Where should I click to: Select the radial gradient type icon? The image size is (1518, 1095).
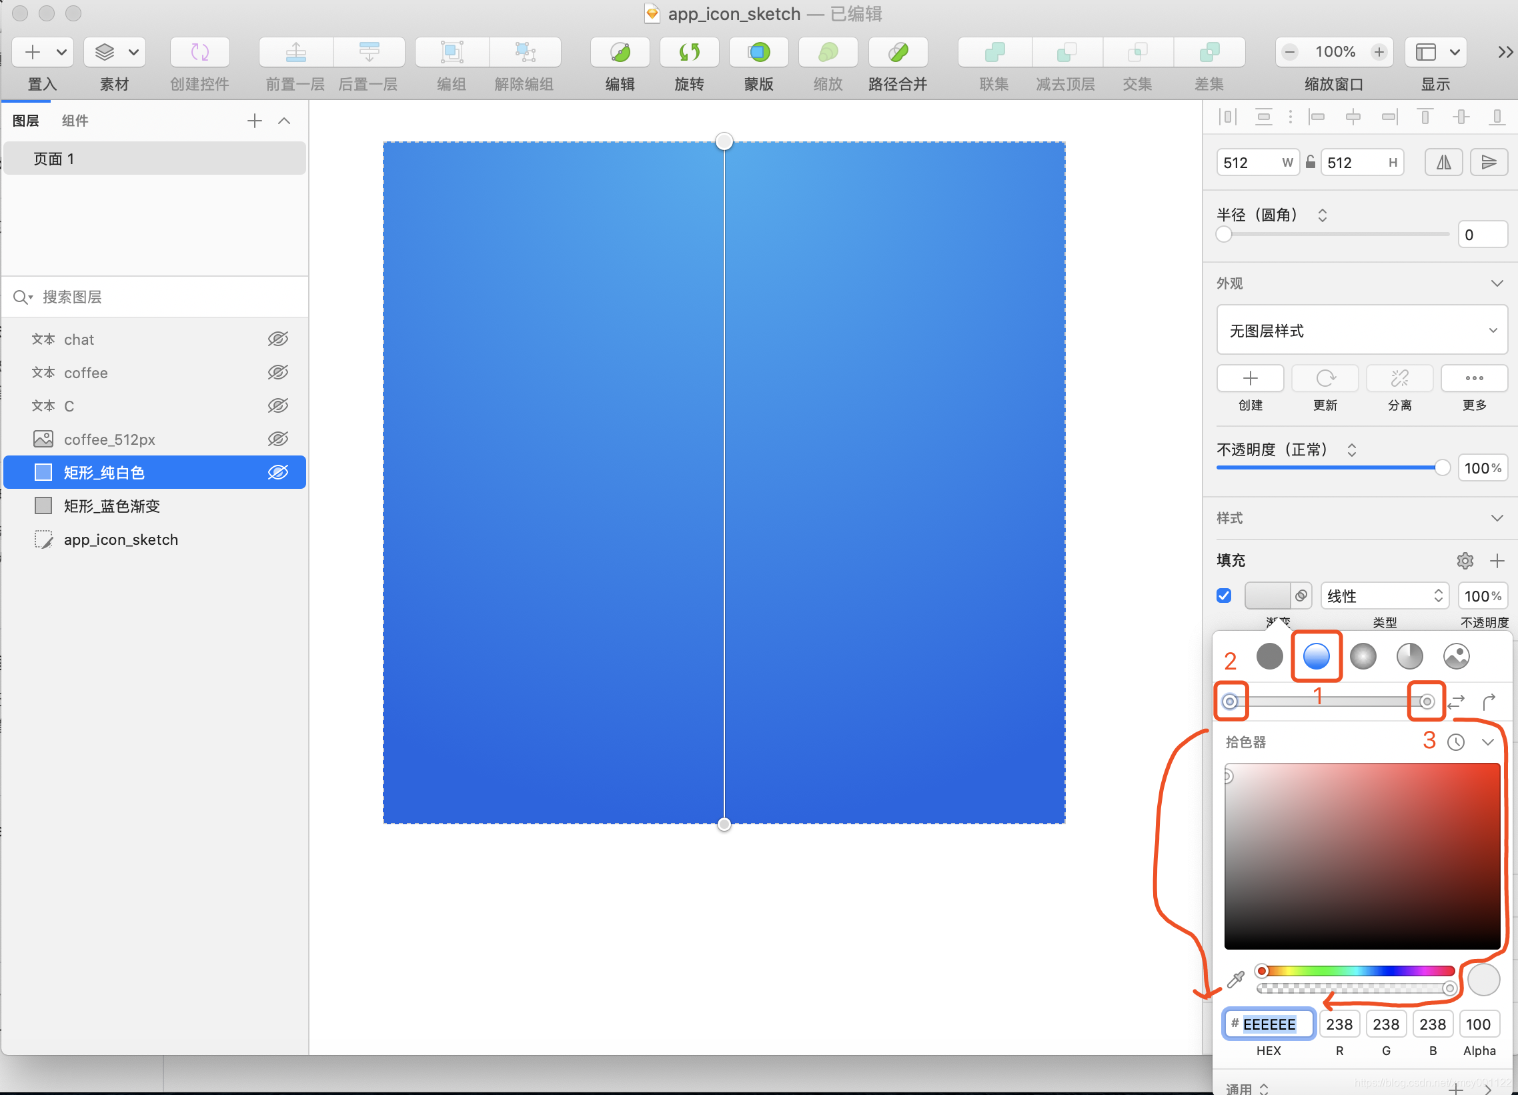[x=1363, y=656]
